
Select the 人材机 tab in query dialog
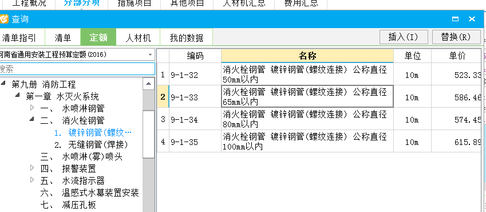(x=138, y=38)
